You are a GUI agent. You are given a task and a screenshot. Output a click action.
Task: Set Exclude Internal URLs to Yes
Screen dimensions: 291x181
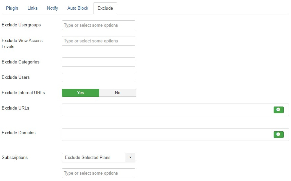(x=81, y=93)
